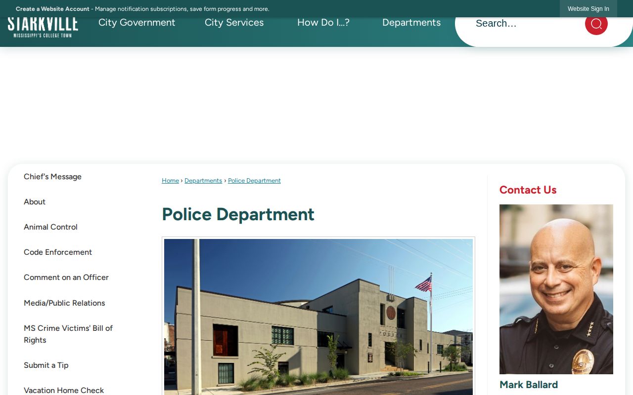
Task: Click Create a Website Account link
Action: tap(52, 9)
